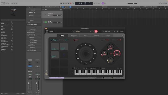Add a new trigger pad with plus

(64, 55)
